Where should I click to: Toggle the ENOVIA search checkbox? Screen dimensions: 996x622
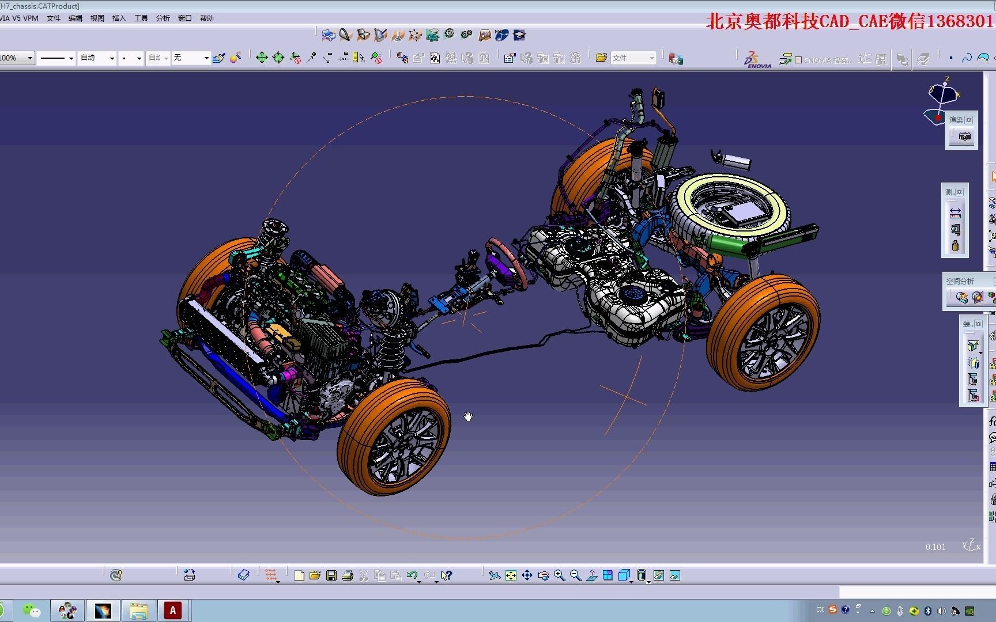[x=798, y=60]
